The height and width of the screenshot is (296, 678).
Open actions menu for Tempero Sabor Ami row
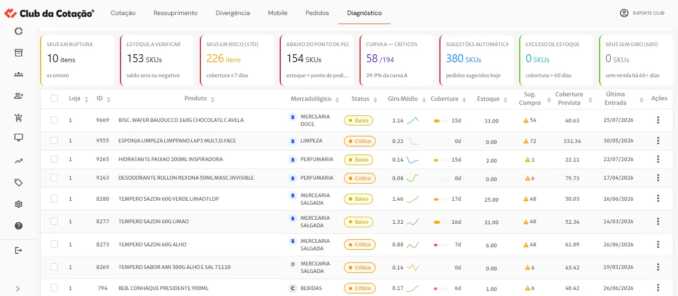click(658, 267)
